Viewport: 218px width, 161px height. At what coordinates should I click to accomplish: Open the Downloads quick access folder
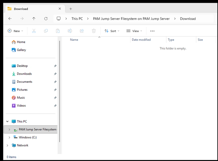coord(22,74)
